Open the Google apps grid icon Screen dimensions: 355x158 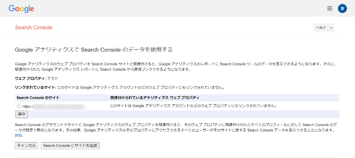330,8
